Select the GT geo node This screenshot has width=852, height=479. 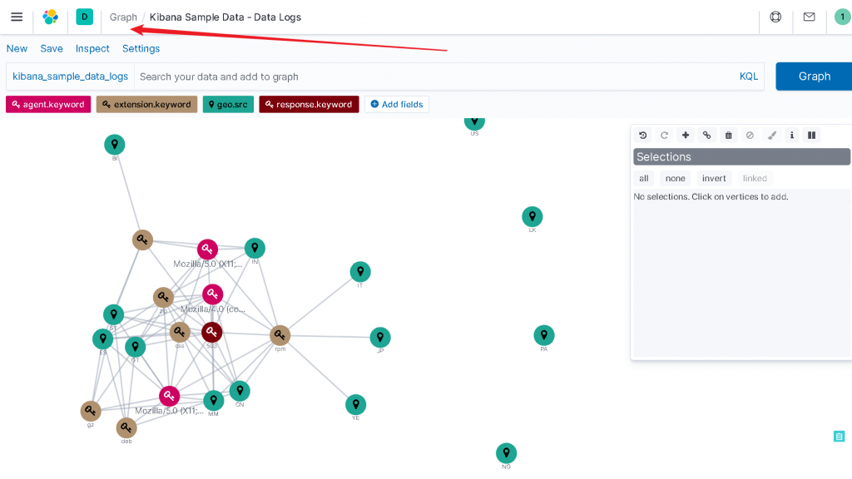tap(136, 347)
